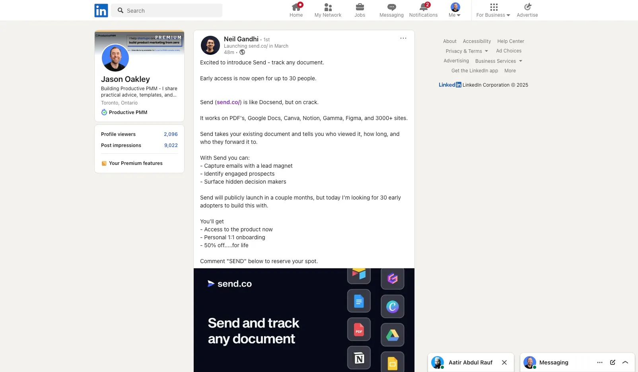This screenshot has height=372, width=638.
Task: Close the Aatir Abdul Rauf chat window
Action: click(504, 362)
